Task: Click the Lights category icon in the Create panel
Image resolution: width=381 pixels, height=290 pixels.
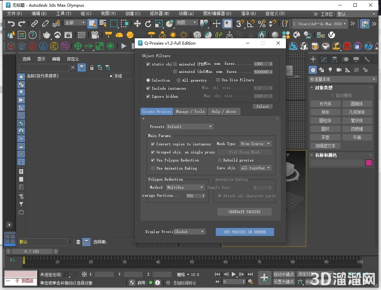Action: pyautogui.click(x=330, y=70)
